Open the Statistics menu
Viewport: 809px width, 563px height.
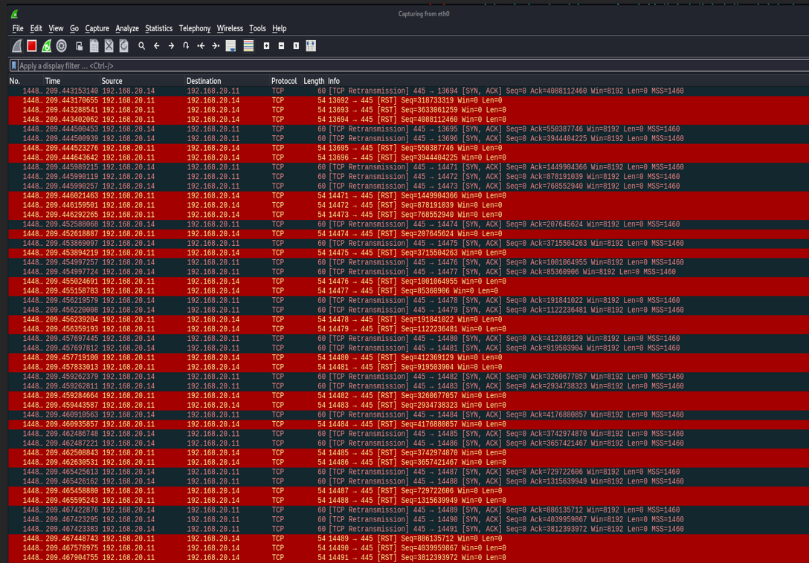(x=158, y=28)
